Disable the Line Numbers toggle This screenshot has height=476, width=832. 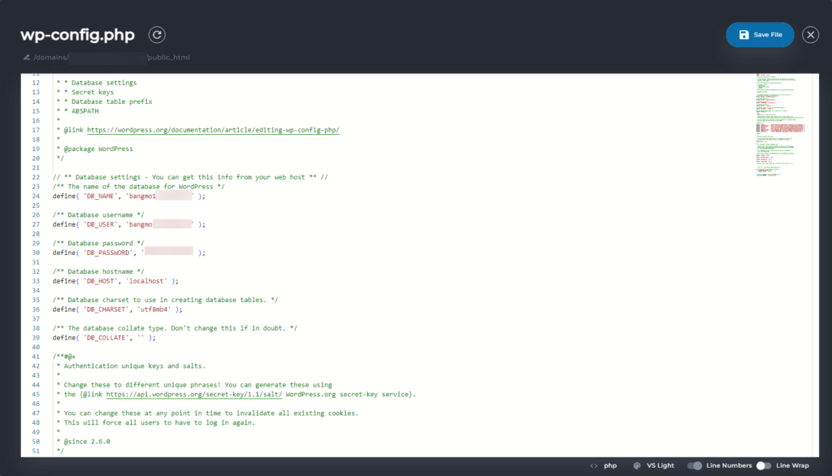[695, 465]
